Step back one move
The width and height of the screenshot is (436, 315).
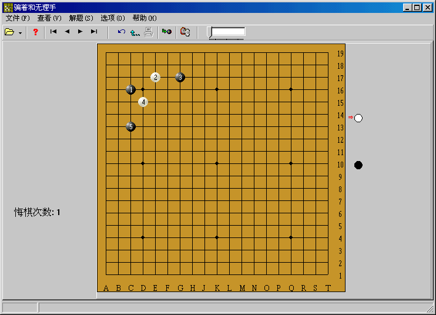point(67,32)
